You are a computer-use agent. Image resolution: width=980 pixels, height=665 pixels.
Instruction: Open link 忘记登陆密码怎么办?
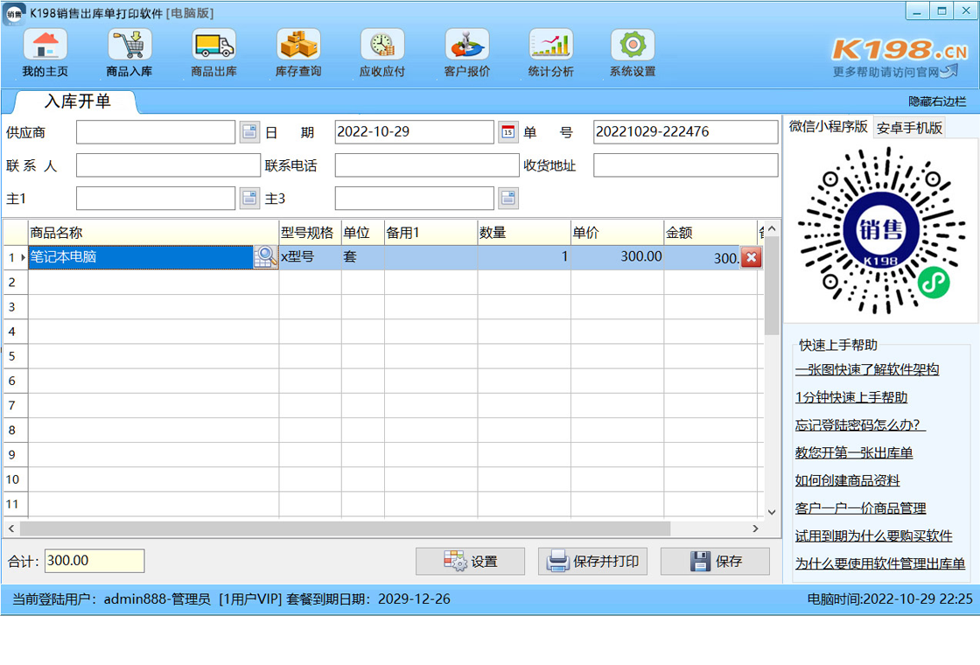pyautogui.click(x=860, y=425)
